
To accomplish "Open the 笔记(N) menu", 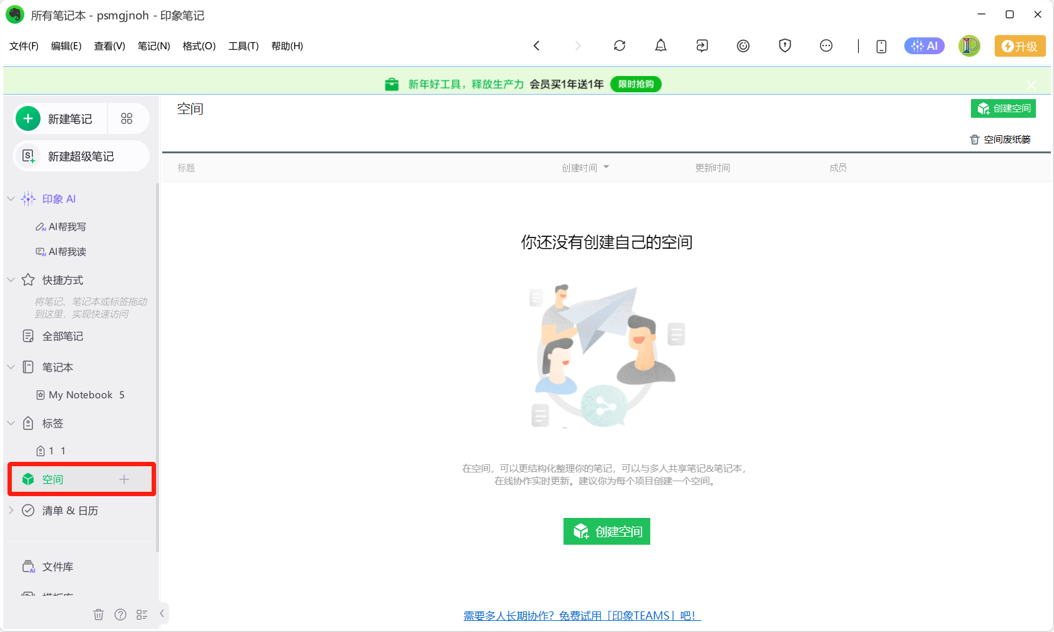I will click(x=154, y=46).
